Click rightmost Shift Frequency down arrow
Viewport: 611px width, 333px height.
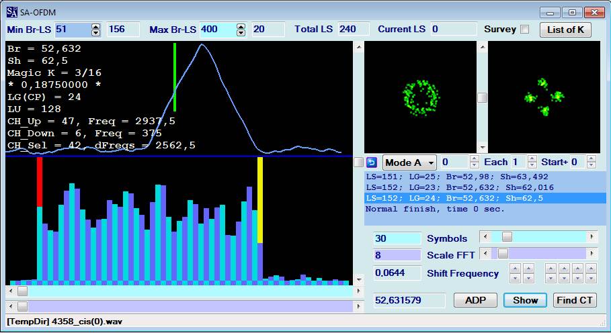coord(591,278)
